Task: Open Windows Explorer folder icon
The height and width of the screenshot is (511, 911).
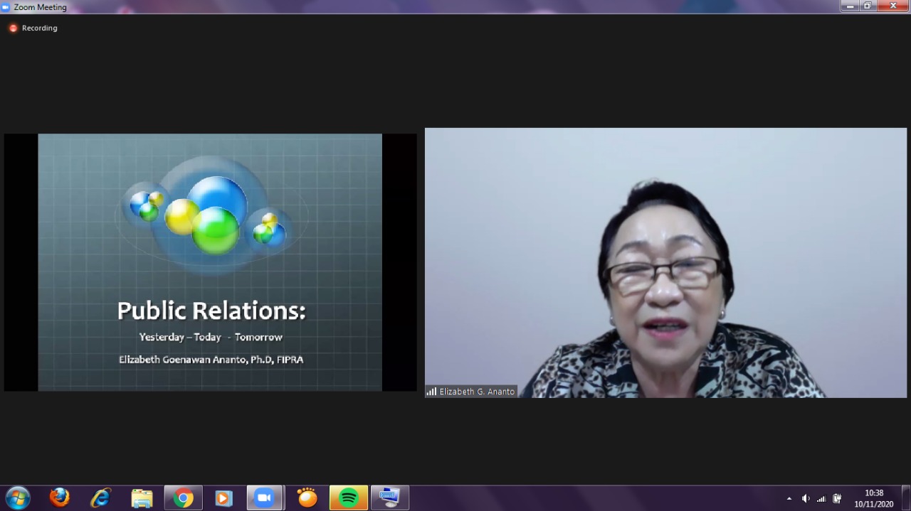Action: click(x=142, y=497)
